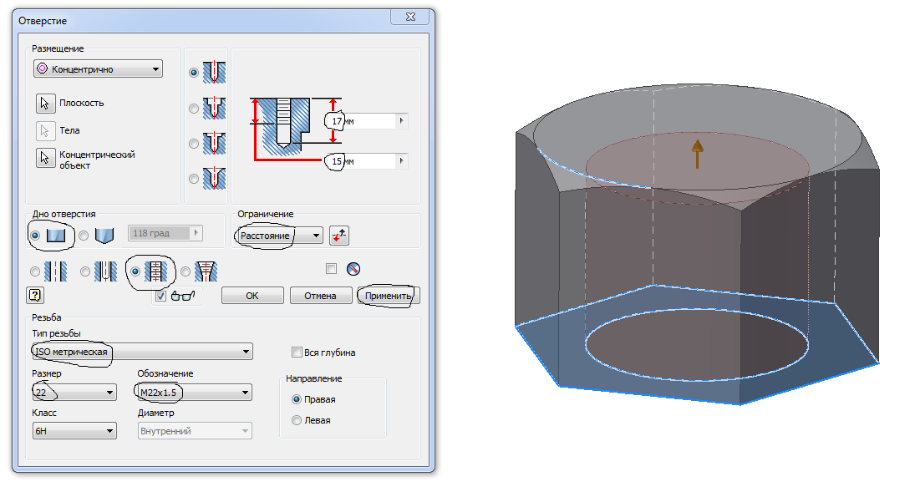The image size is (920, 487).
Task: Select the taper tapped hole option
Action: click(x=185, y=271)
